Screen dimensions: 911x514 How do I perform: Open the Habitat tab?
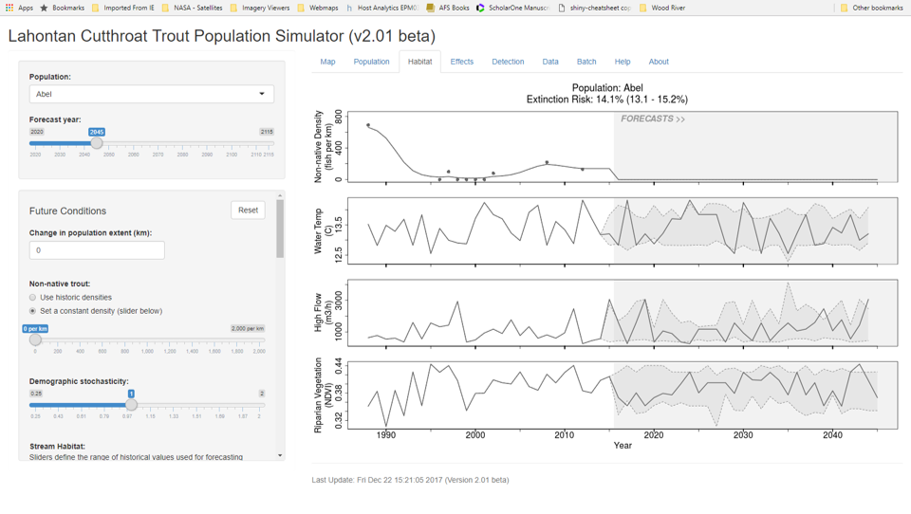pos(419,62)
